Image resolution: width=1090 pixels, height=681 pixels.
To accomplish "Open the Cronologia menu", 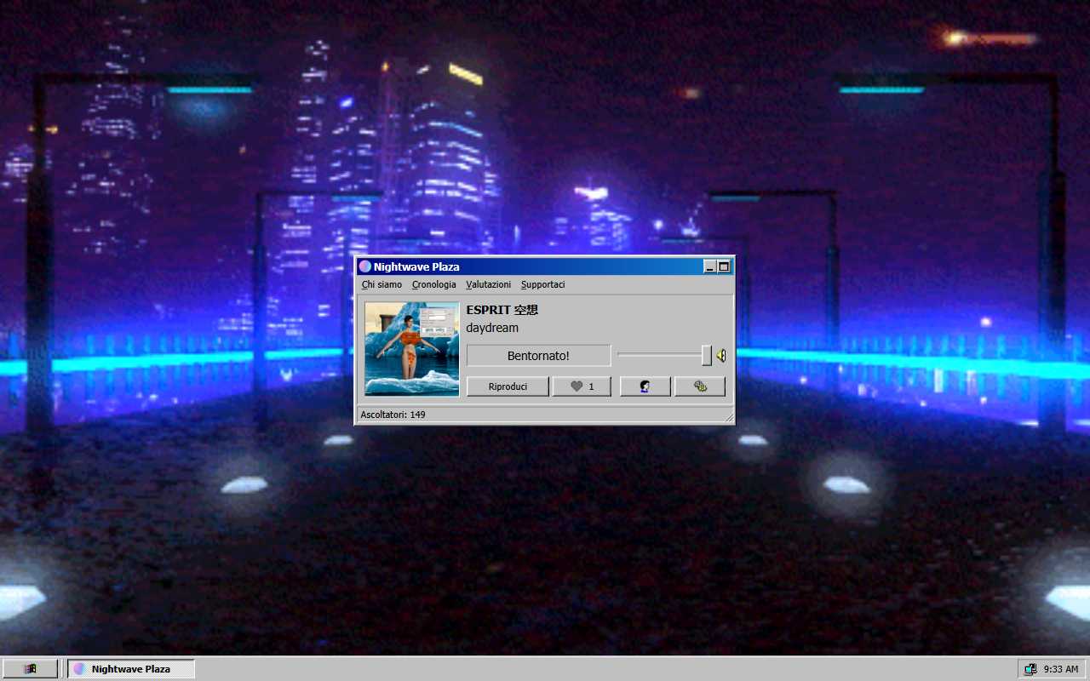I will (x=433, y=284).
